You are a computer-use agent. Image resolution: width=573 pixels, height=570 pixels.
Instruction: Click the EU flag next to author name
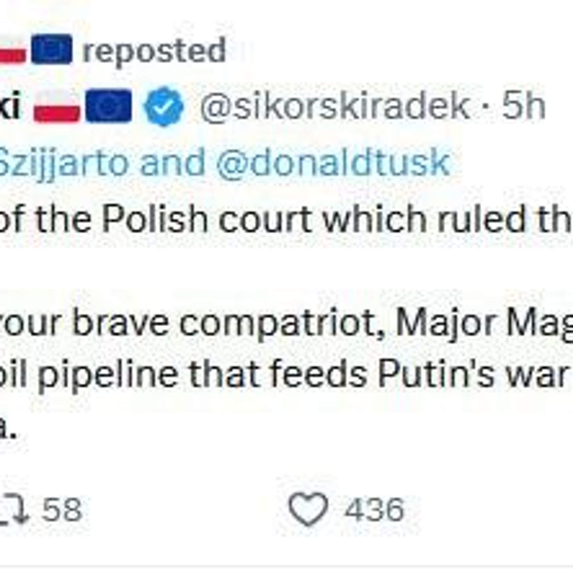pos(109,106)
